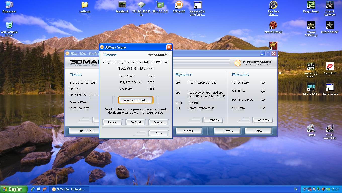This screenshot has width=342, height=193.
Task: Select the Kısayol CoD2SP_s shortcut icon
Action: coord(311,29)
